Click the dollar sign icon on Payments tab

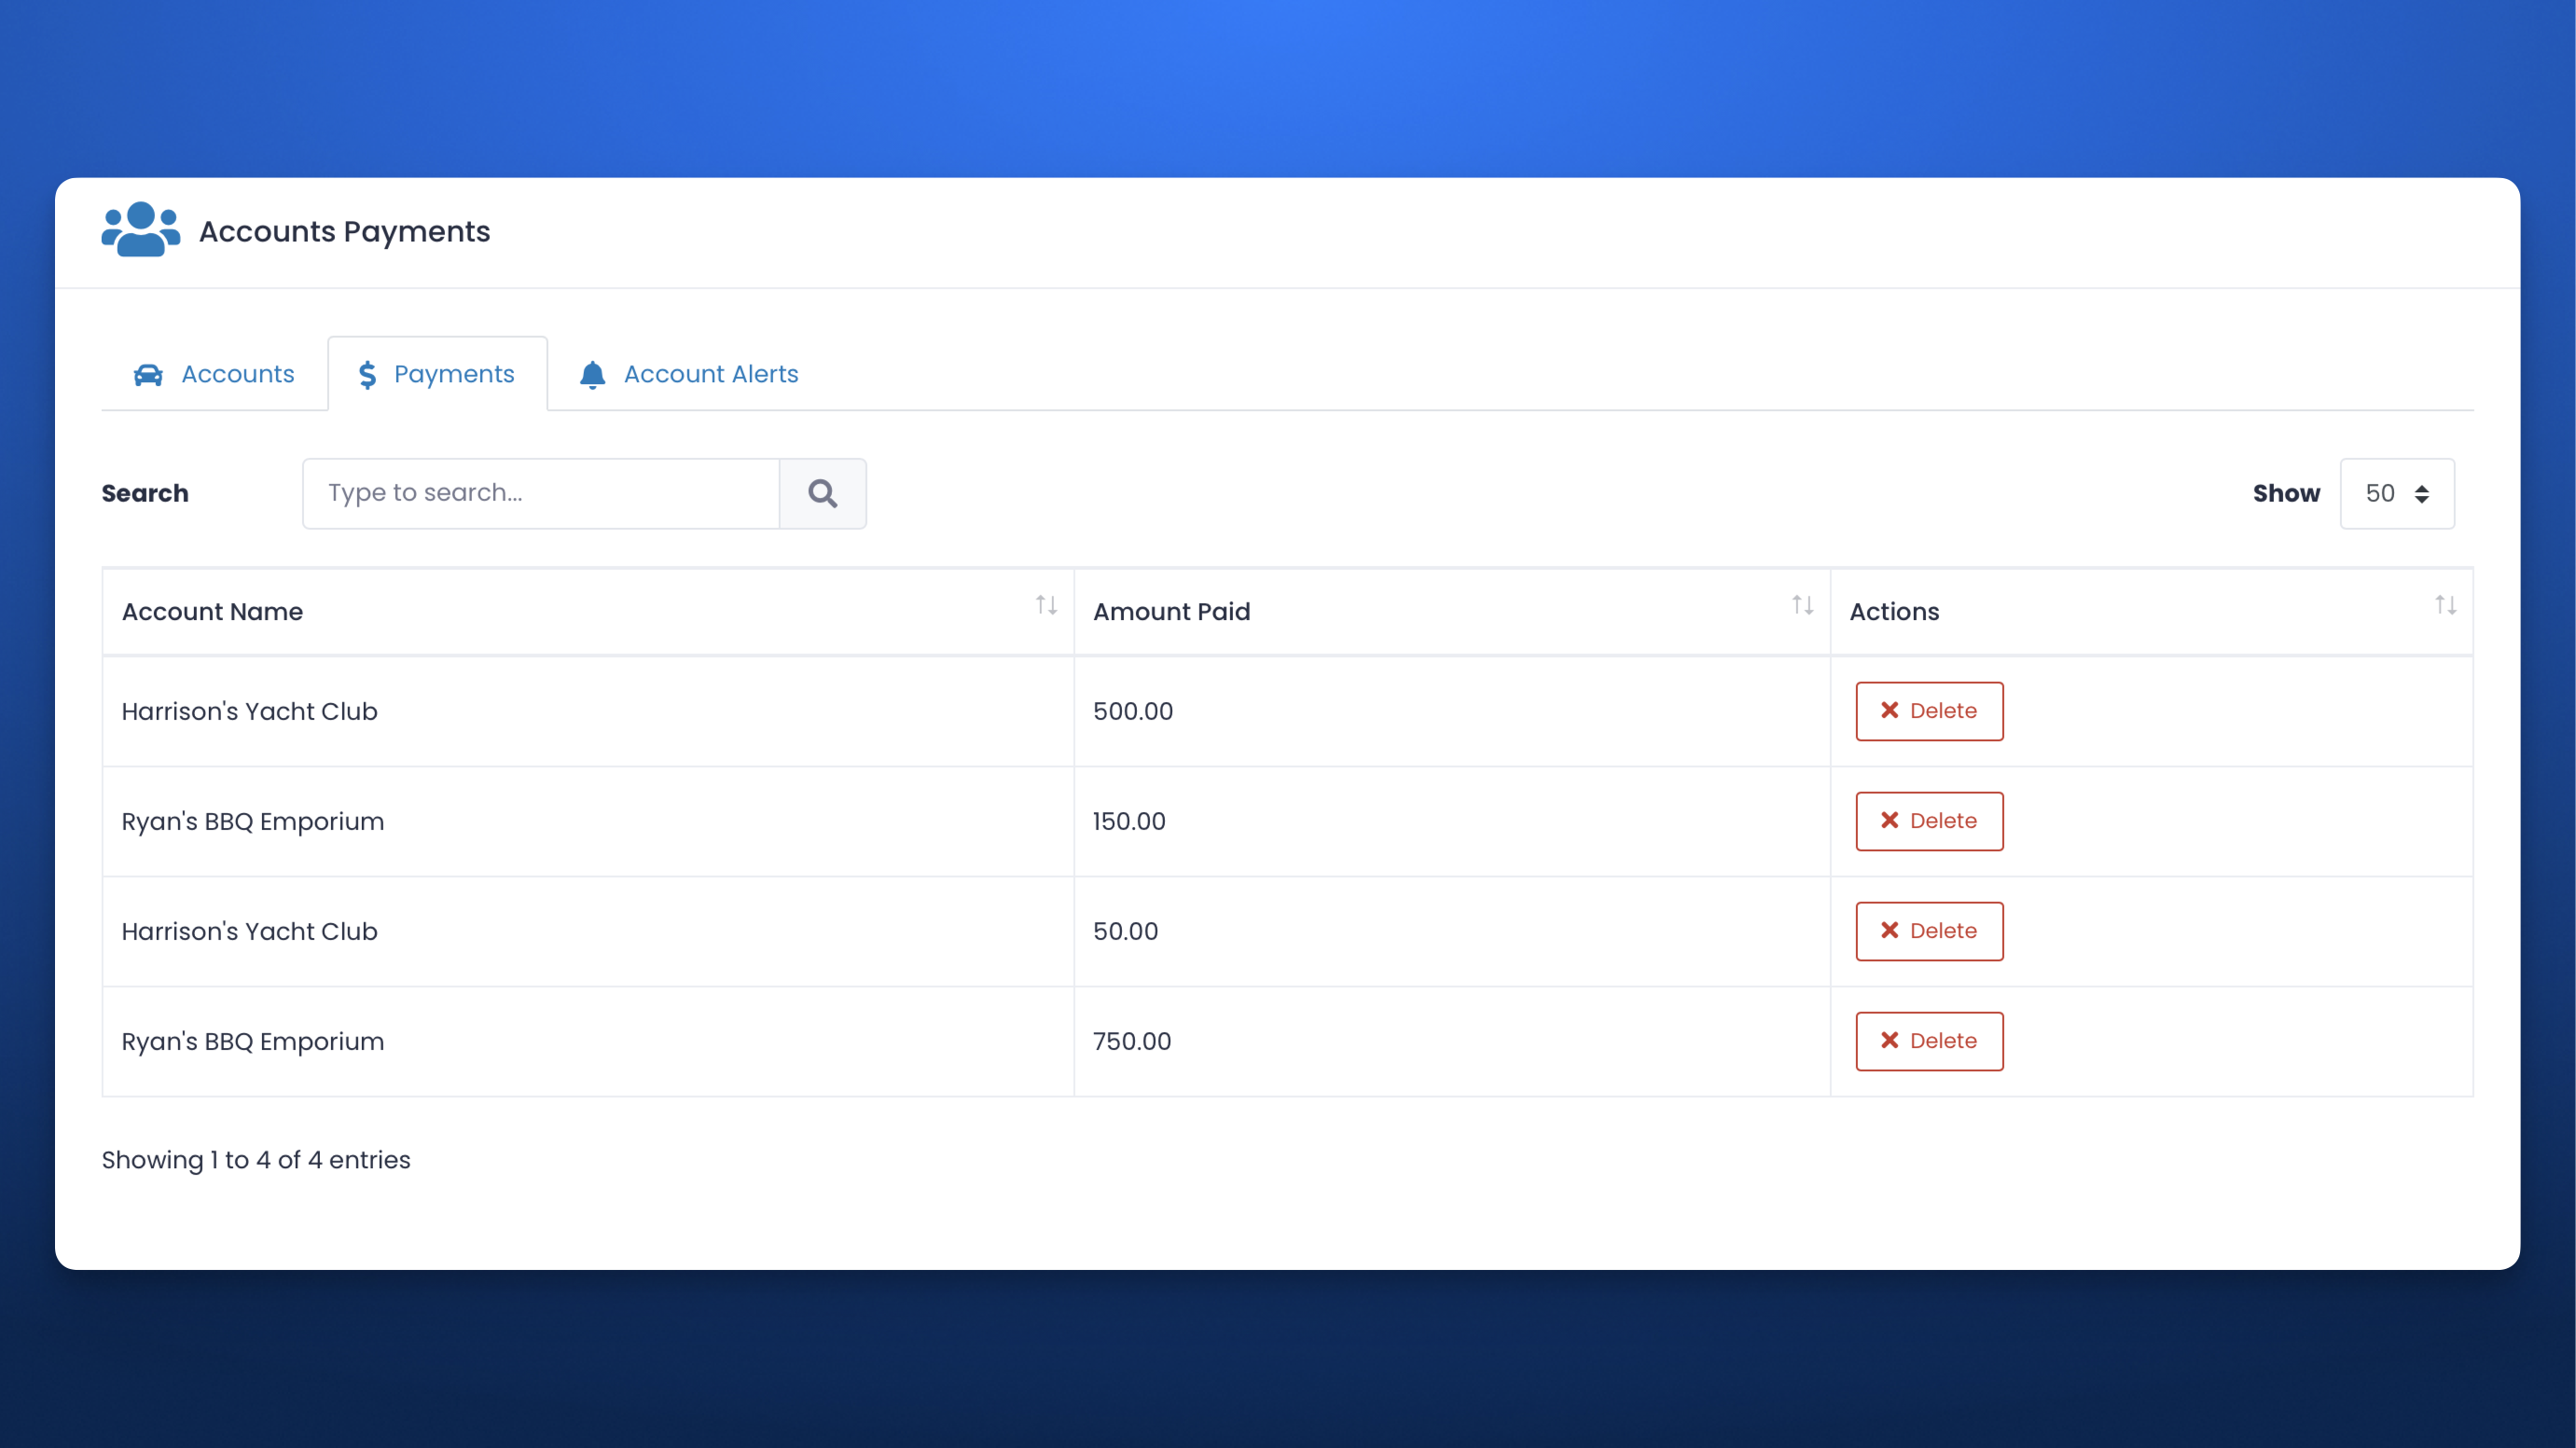(x=367, y=374)
